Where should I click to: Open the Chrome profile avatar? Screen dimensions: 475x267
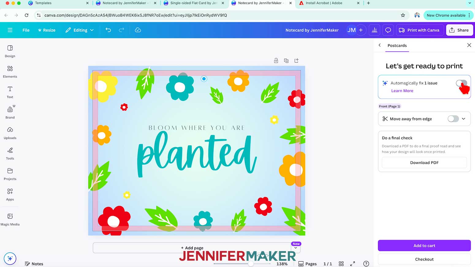coord(417,15)
